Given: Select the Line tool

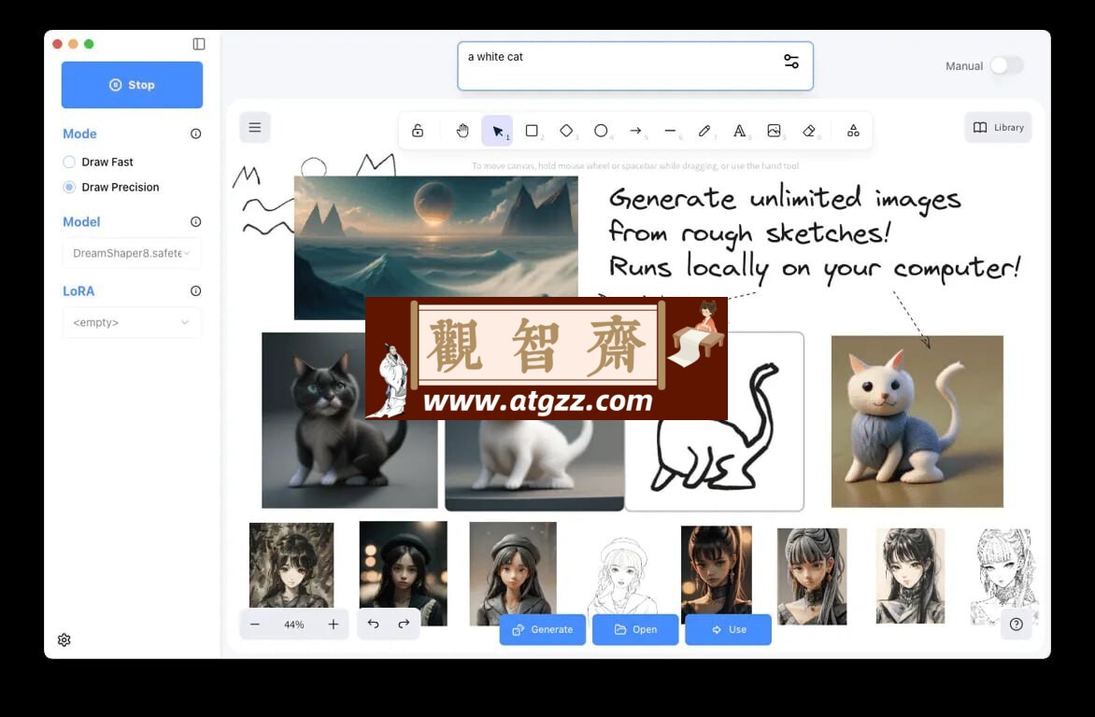Looking at the screenshot, I should tap(670, 131).
